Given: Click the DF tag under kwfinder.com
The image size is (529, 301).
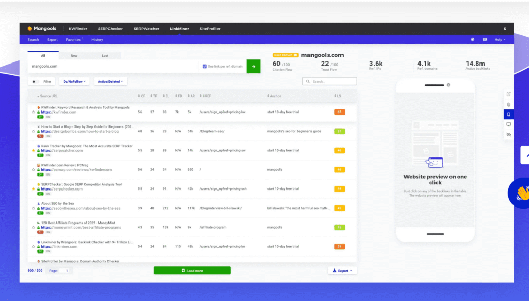Looking at the screenshot, I should click(40, 117).
